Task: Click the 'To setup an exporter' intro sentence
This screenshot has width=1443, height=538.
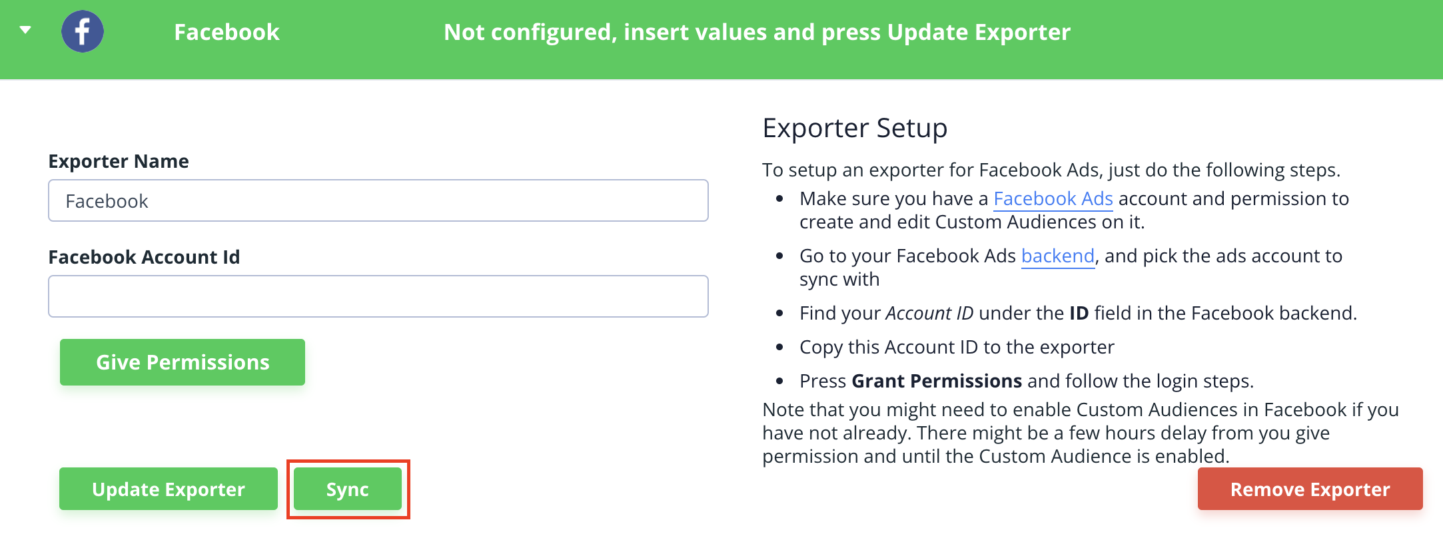Action: point(1051,170)
